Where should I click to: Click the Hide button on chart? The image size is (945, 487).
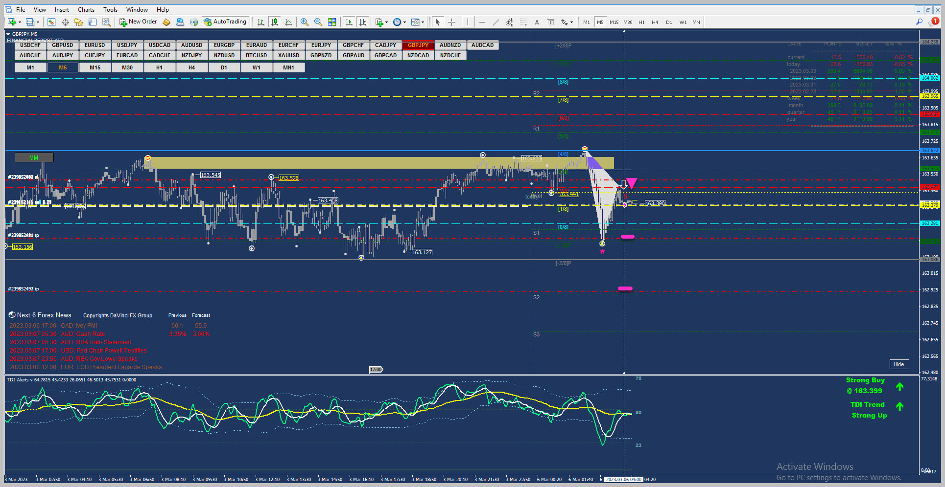point(899,364)
